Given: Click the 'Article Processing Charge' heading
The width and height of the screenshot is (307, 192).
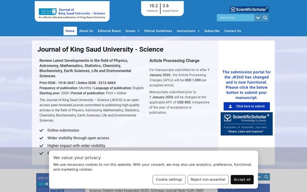Looking at the screenshot, I should pyautogui.click(x=174, y=61).
